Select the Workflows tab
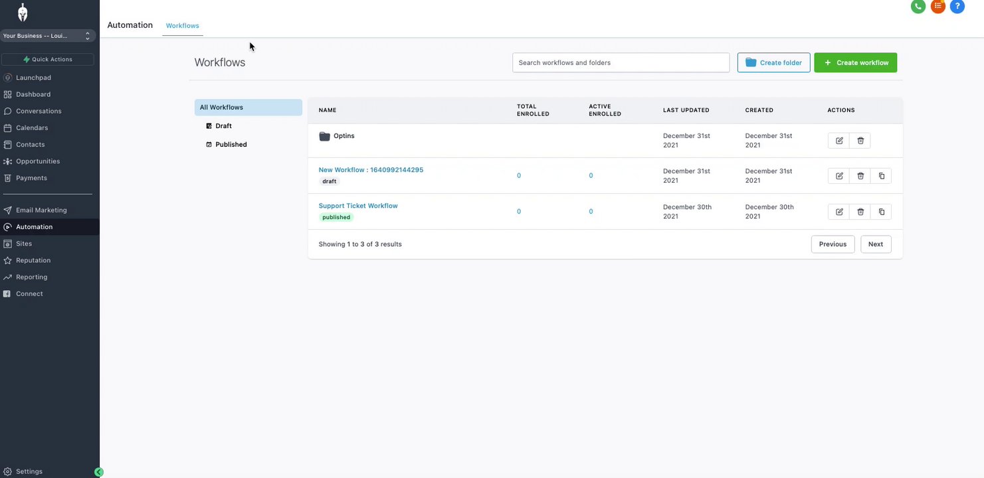The height and width of the screenshot is (478, 984). coord(183,26)
